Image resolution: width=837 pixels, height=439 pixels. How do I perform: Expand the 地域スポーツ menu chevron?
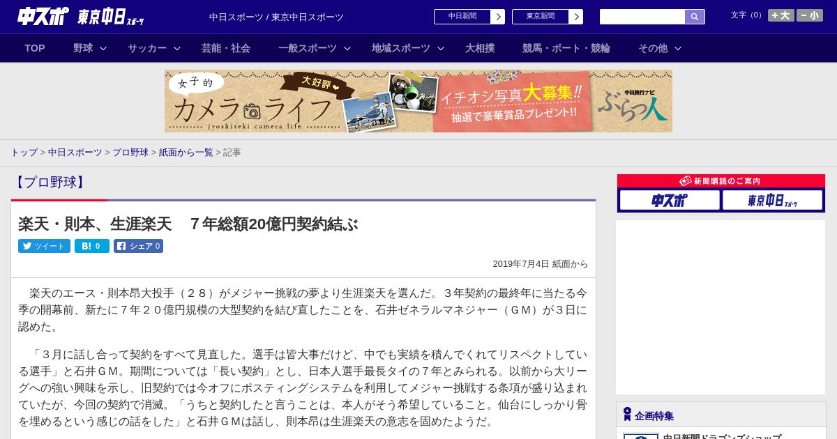[x=441, y=48]
